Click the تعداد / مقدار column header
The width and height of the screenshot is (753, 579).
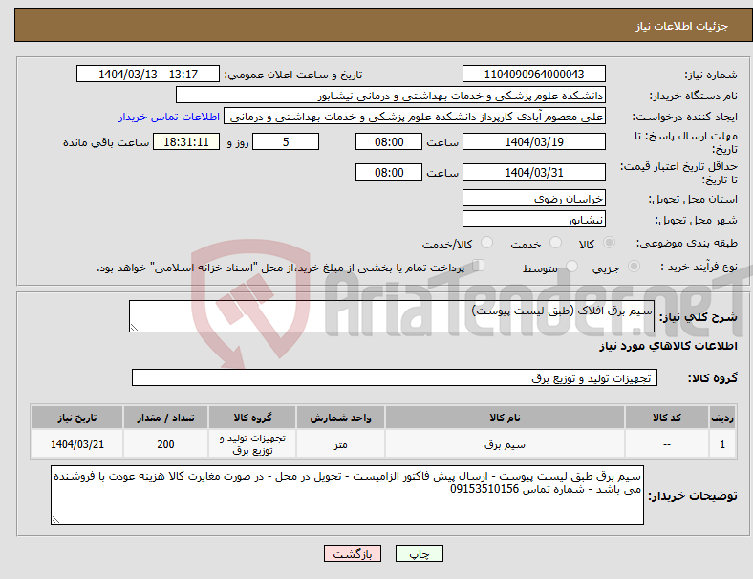click(x=165, y=418)
